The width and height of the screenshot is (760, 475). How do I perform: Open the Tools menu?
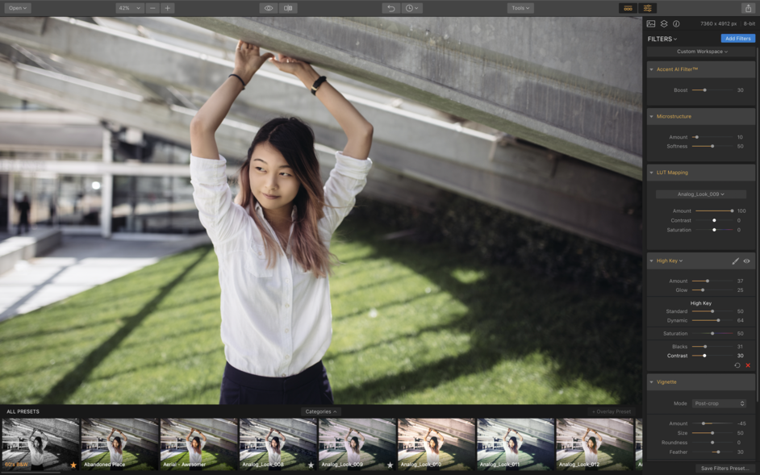click(x=520, y=7)
